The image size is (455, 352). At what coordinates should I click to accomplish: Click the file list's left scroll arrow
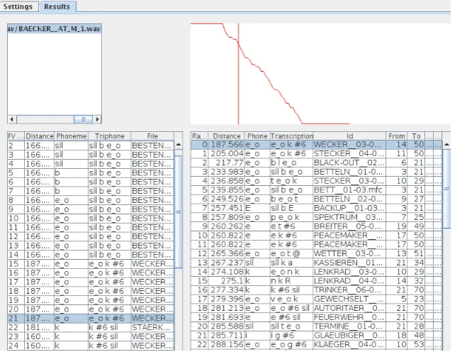12,119
